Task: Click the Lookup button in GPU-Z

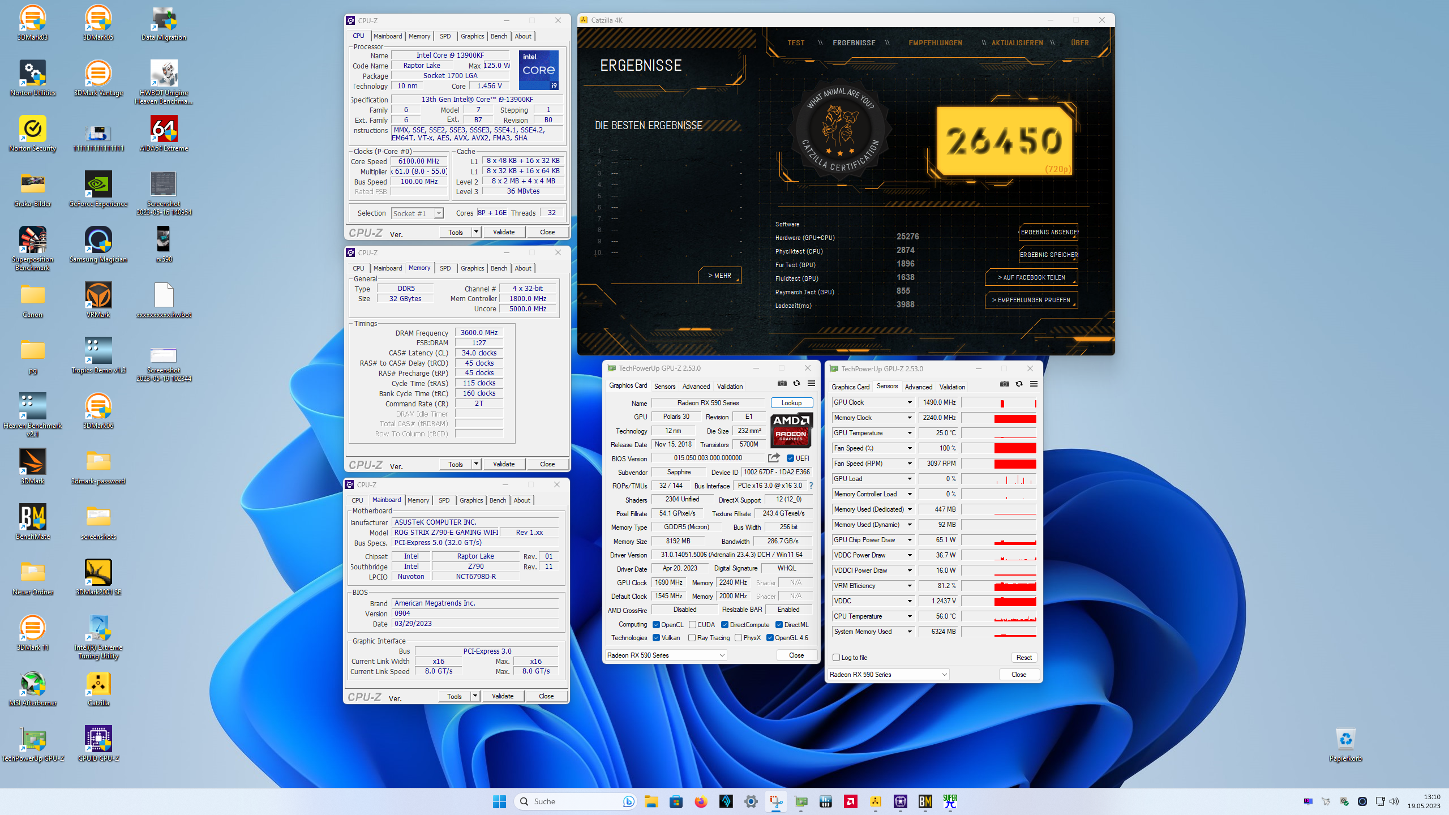Action: click(791, 403)
